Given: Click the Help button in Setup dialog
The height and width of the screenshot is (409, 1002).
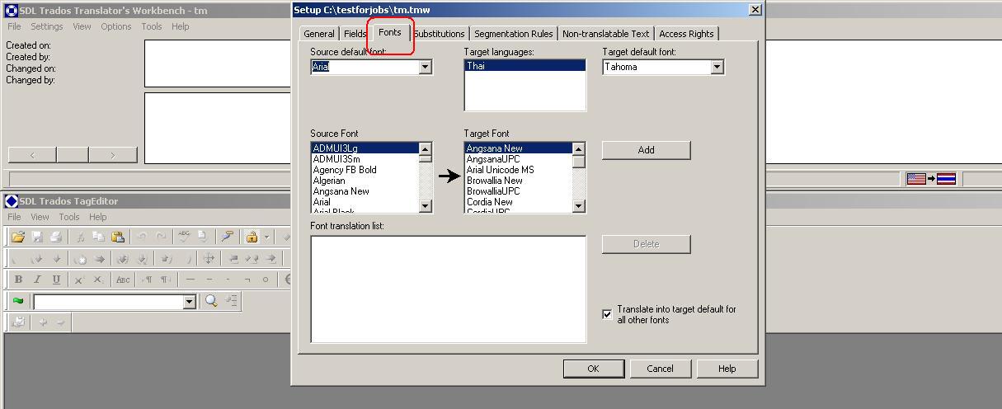Looking at the screenshot, I should [727, 369].
